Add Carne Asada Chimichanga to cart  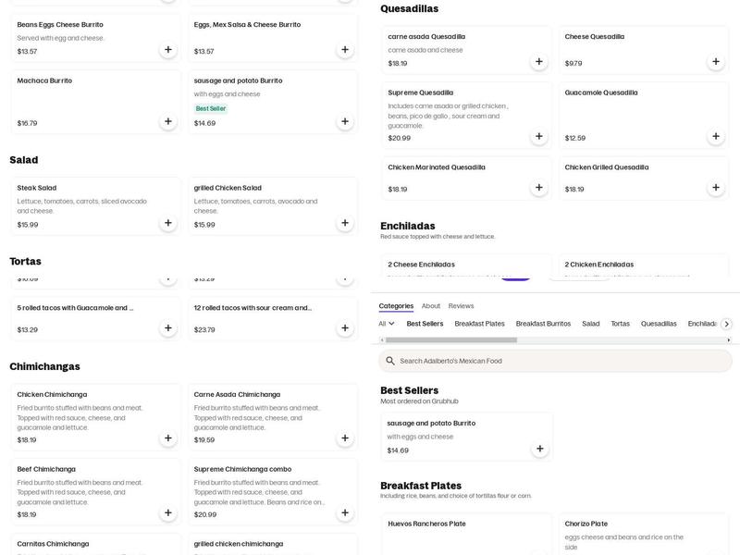345,438
